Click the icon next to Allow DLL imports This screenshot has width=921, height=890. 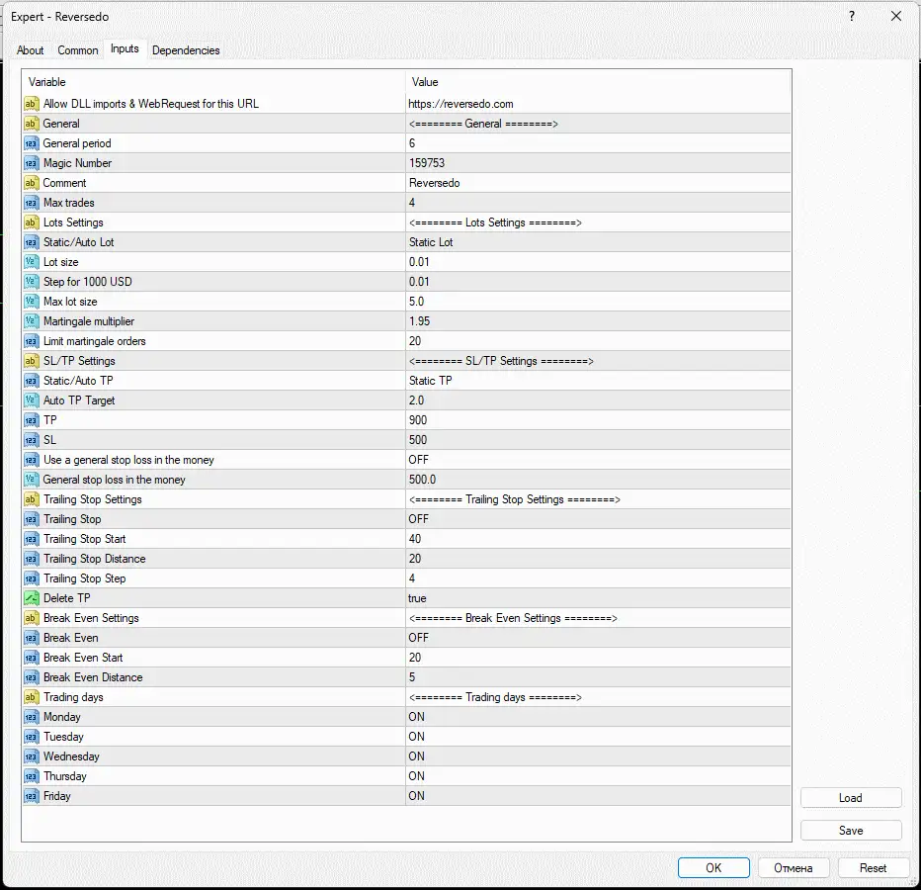tap(31, 104)
